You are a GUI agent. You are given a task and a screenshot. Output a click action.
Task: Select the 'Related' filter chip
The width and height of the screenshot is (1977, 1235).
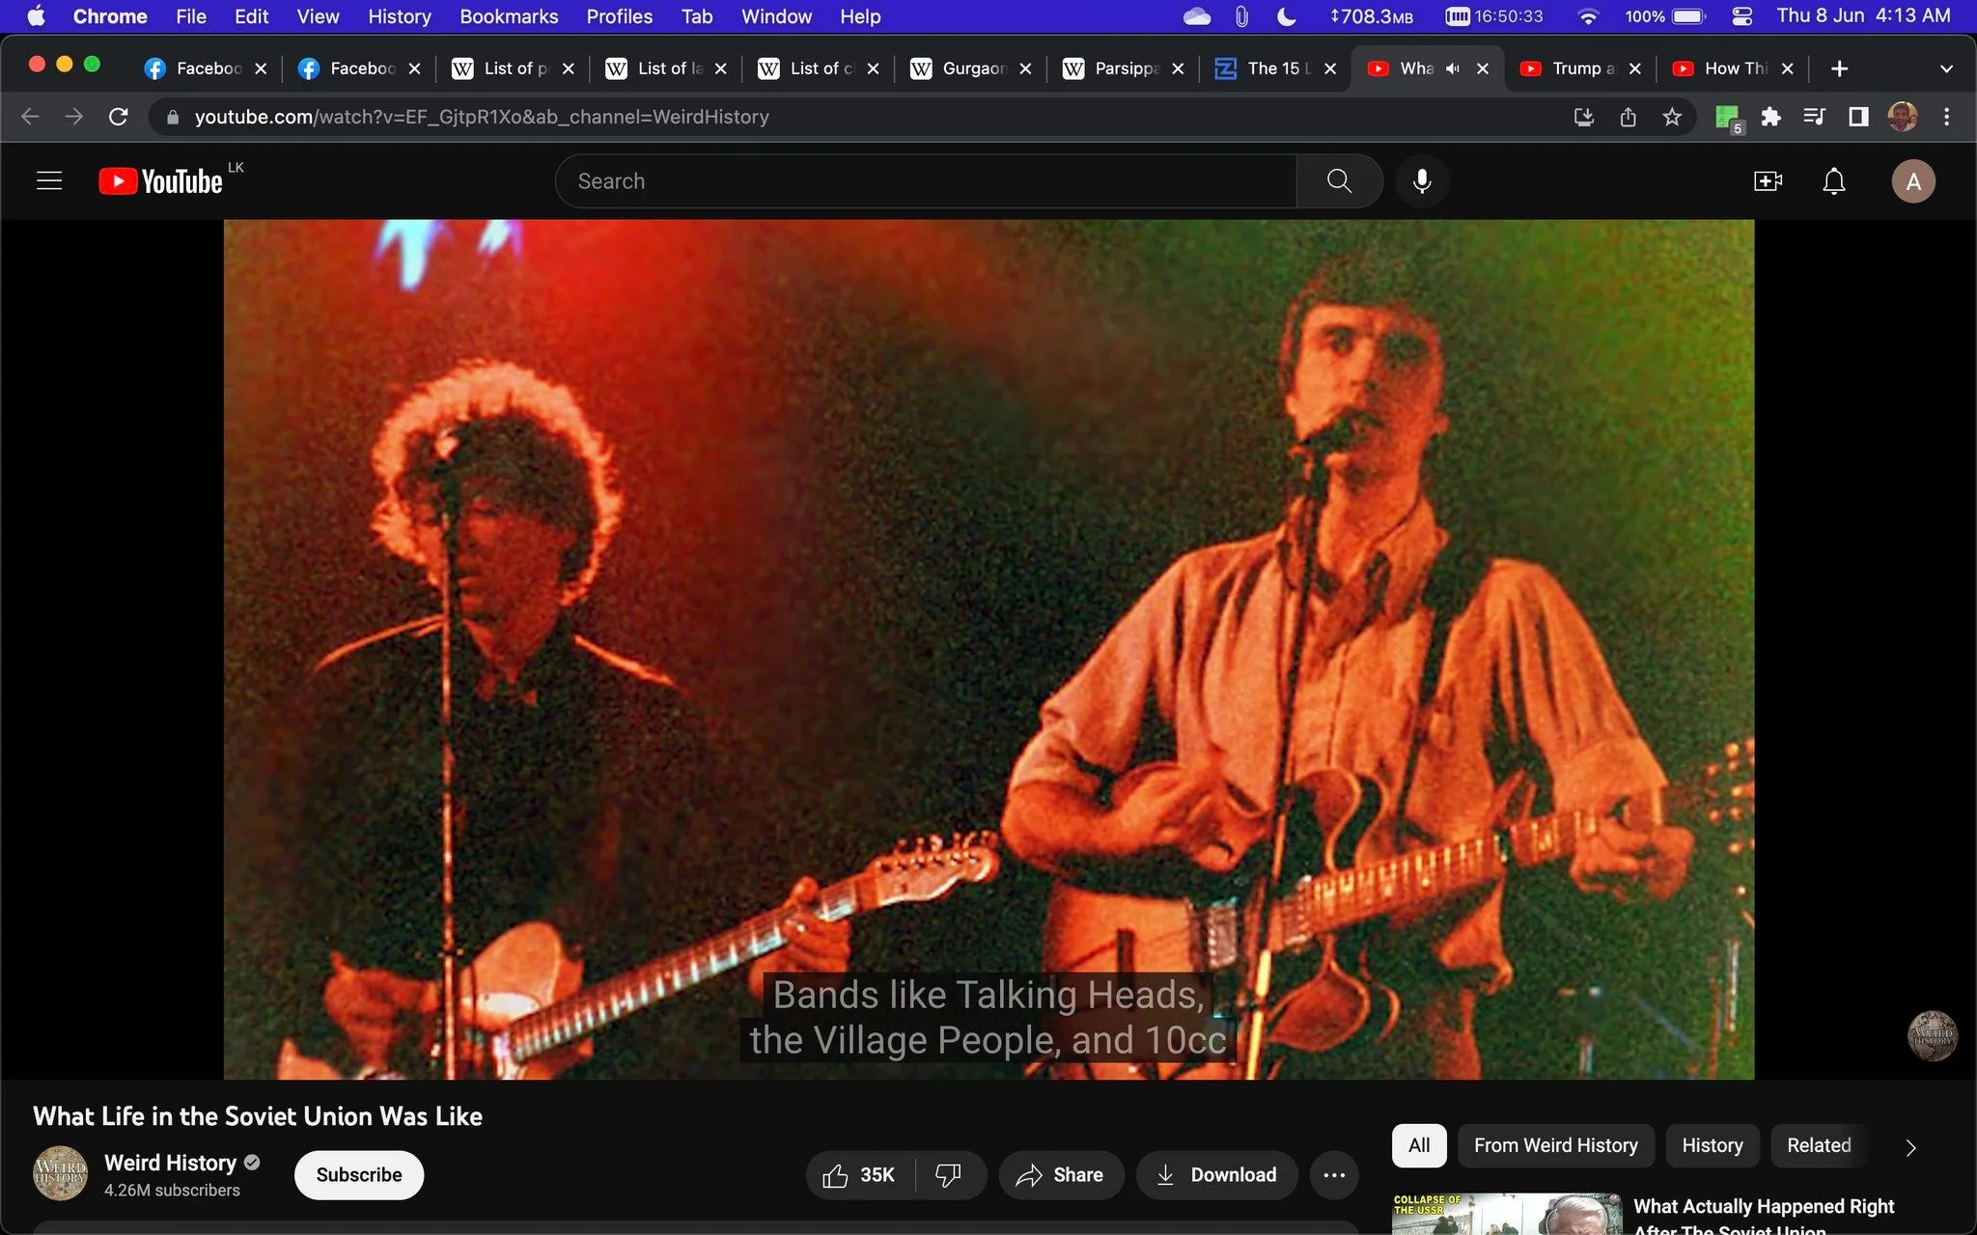coord(1819,1145)
